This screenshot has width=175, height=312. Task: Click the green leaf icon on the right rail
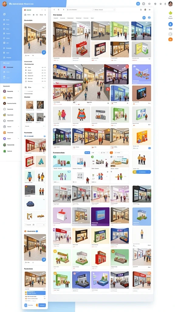tap(170, 13)
